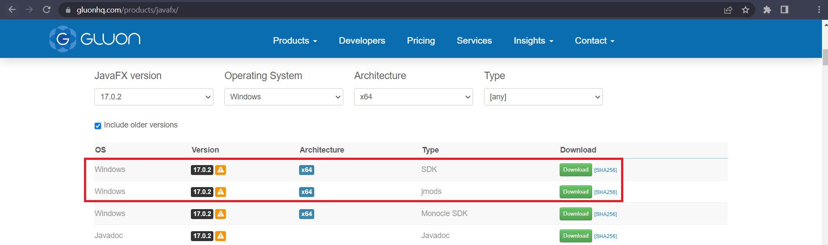The width and height of the screenshot is (828, 245).
Task: Toggle the browser side panel icon
Action: click(x=784, y=10)
